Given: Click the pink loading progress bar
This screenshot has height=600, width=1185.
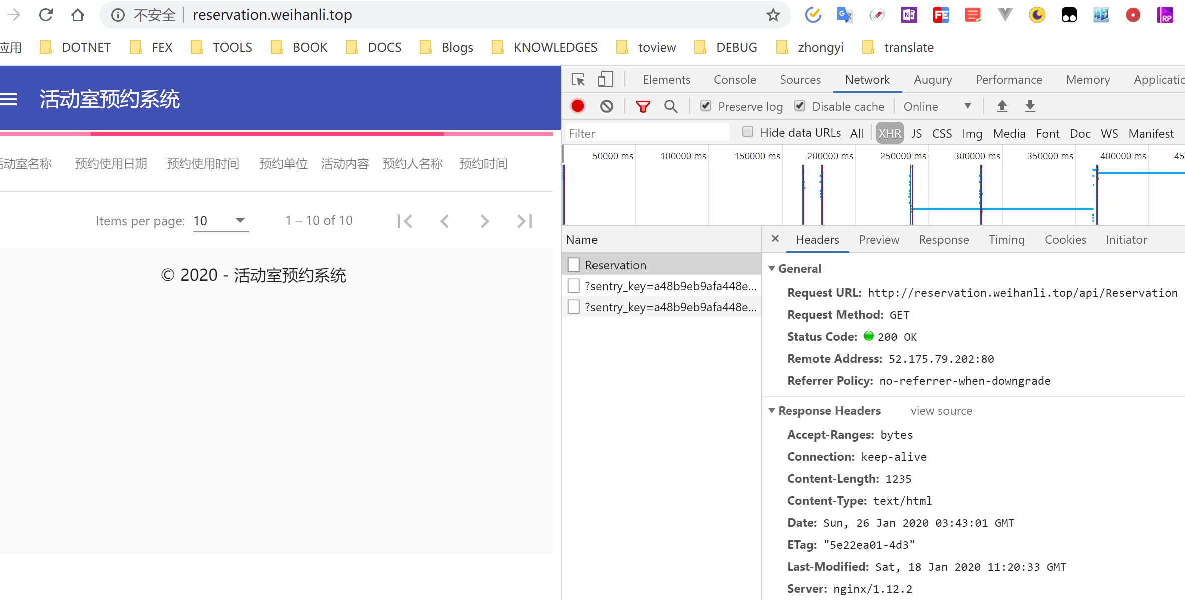Looking at the screenshot, I should [276, 134].
